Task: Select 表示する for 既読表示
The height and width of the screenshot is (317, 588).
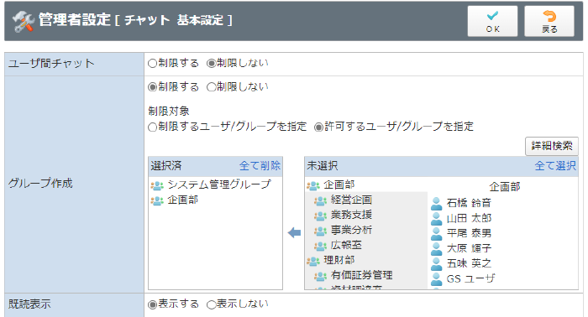Action: 152,304
